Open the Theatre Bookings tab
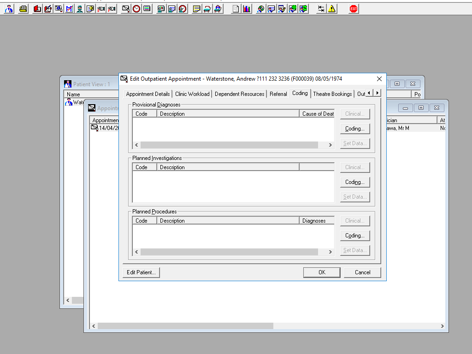This screenshot has height=354, width=472. click(x=332, y=94)
